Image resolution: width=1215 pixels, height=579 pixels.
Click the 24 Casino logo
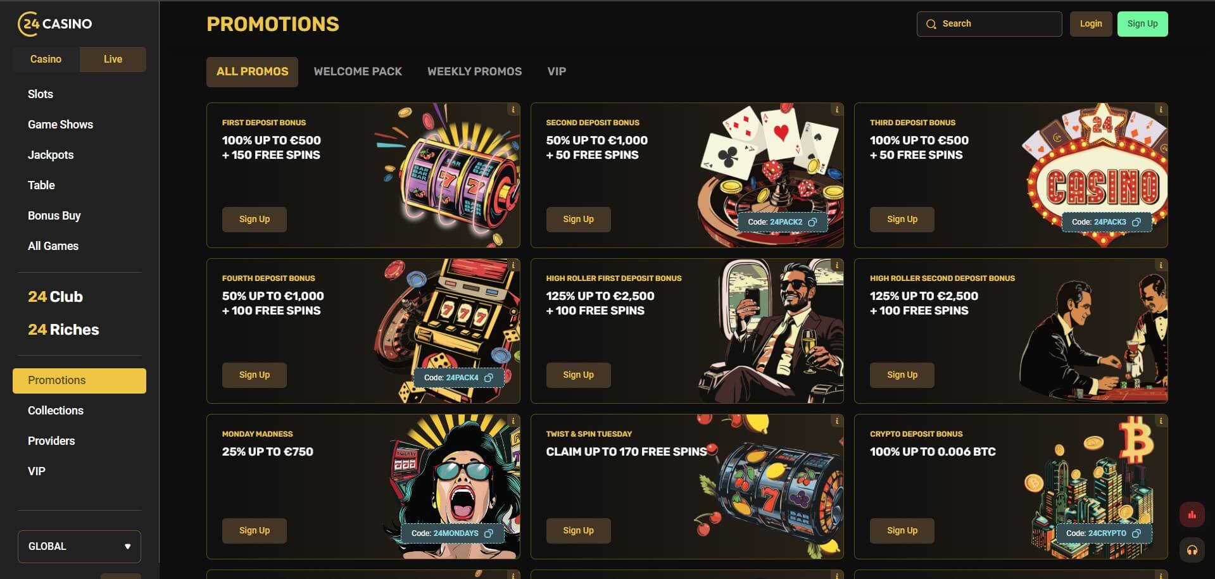click(55, 24)
